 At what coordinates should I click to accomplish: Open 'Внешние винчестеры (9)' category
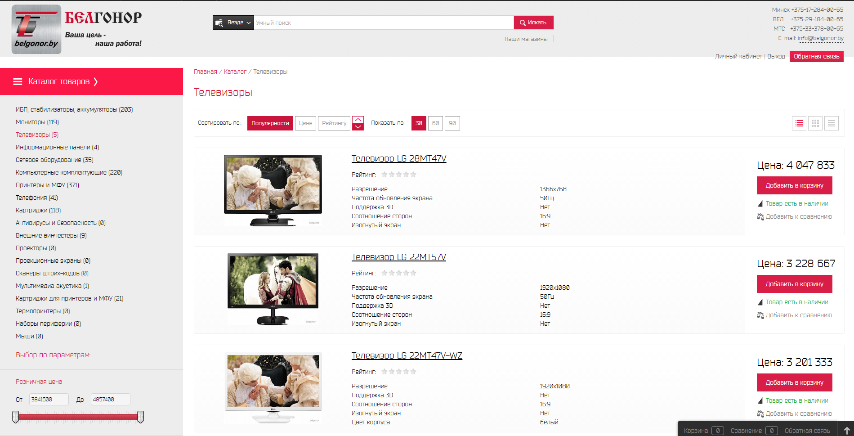point(51,235)
